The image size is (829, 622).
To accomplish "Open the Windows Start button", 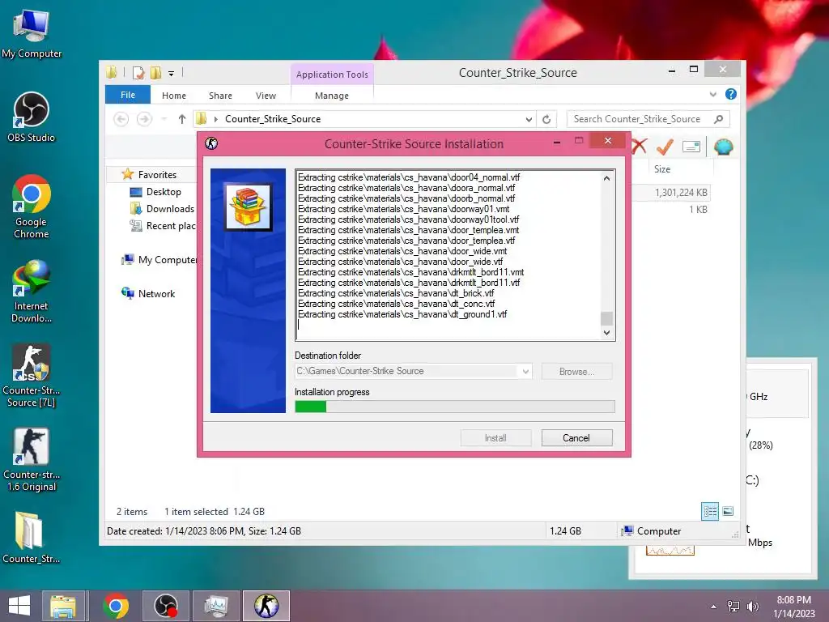I will (19, 606).
